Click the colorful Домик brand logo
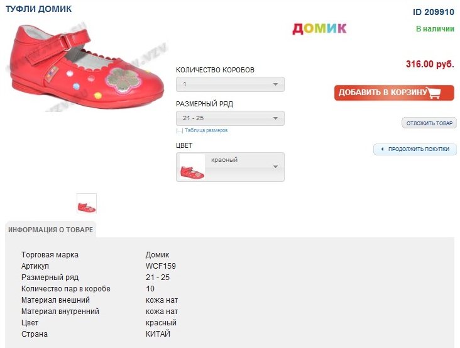This screenshot has height=348, width=460. [x=319, y=28]
